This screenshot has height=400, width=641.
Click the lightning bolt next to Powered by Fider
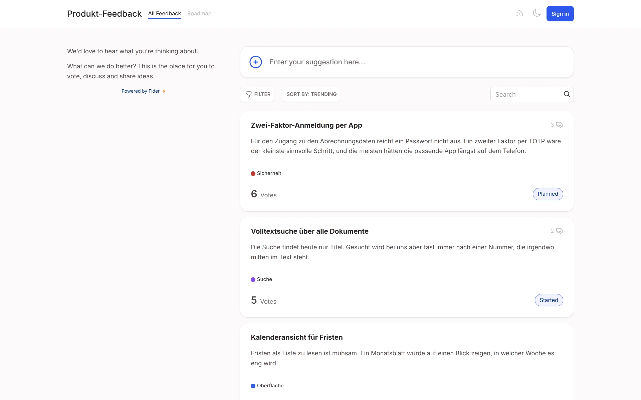(164, 91)
